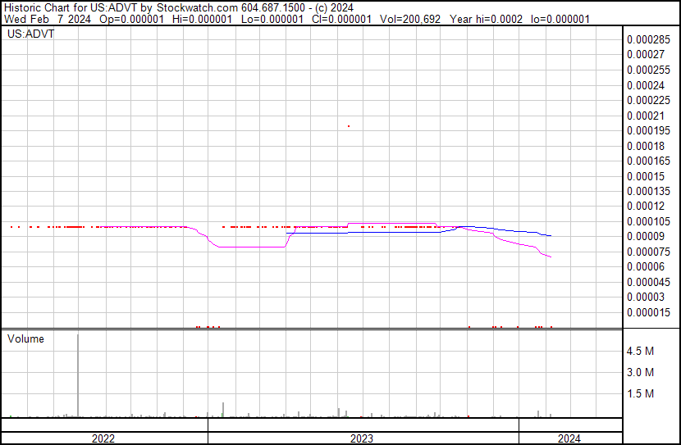Select the 2023 year label on time axis
Screen dimensions: 681x445
pyautogui.click(x=362, y=438)
